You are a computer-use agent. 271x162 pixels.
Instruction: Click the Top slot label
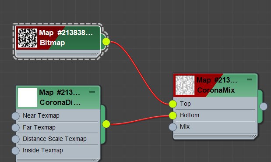(x=185, y=104)
